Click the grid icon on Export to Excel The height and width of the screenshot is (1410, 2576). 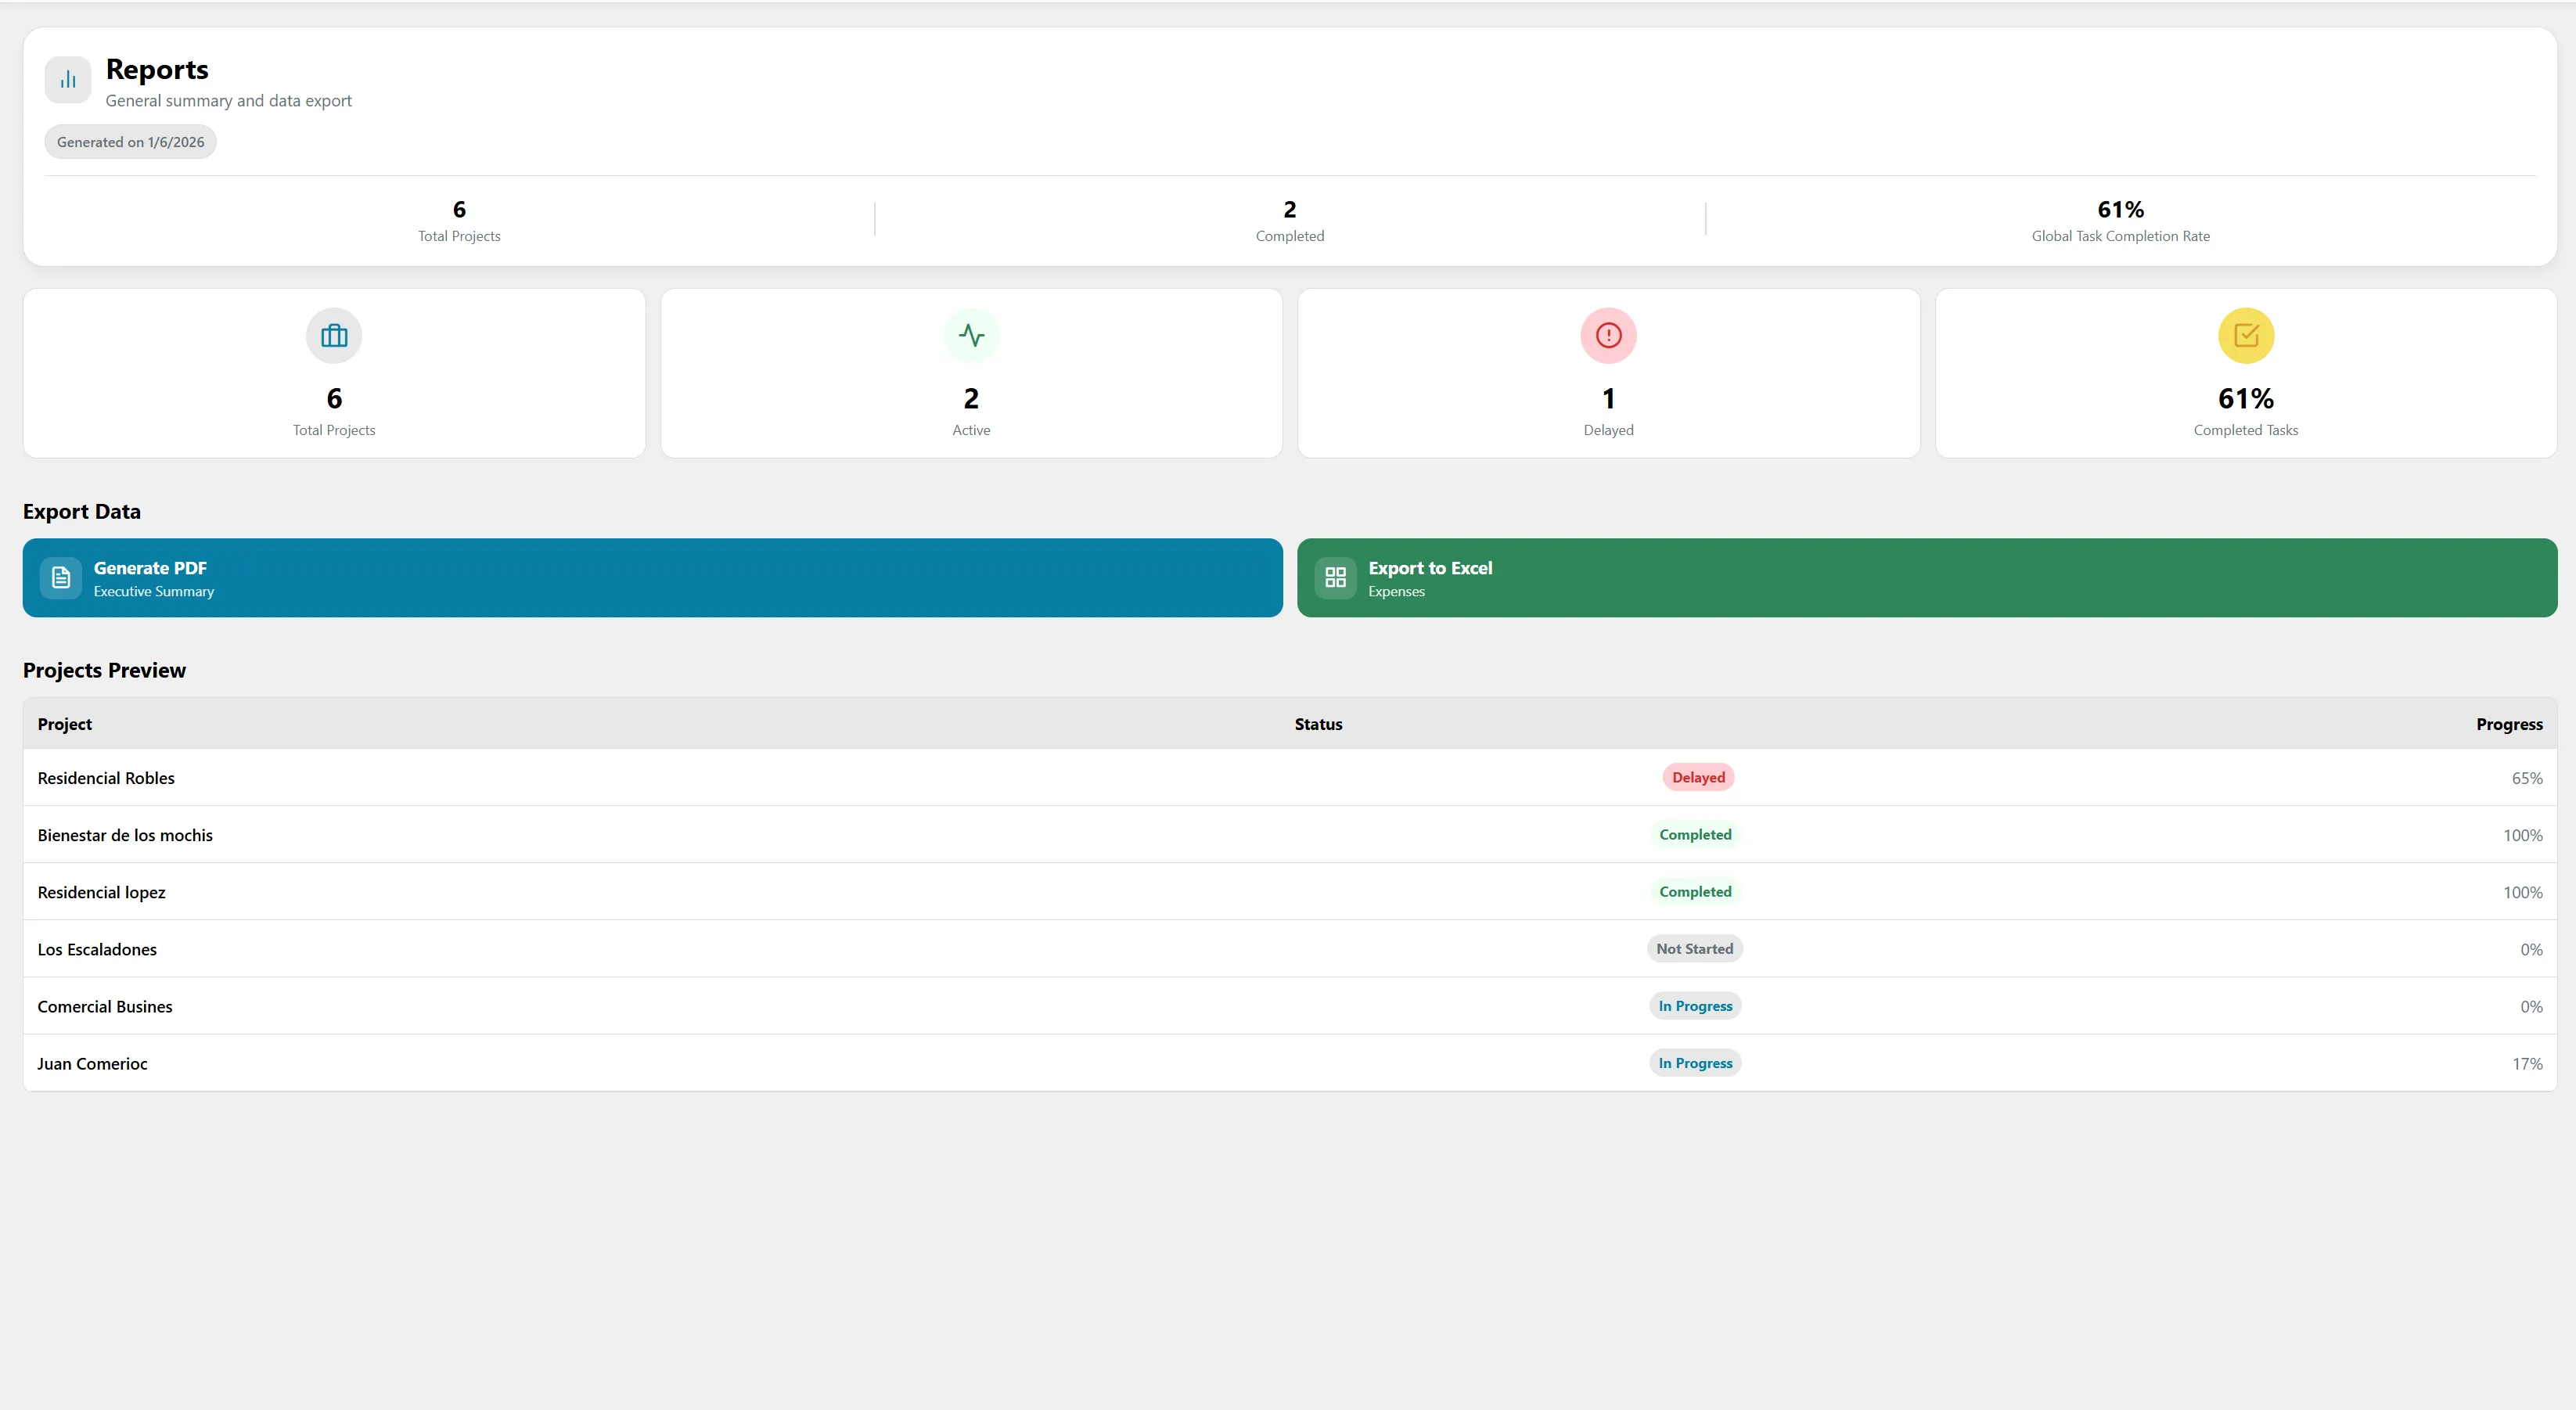pos(1335,578)
